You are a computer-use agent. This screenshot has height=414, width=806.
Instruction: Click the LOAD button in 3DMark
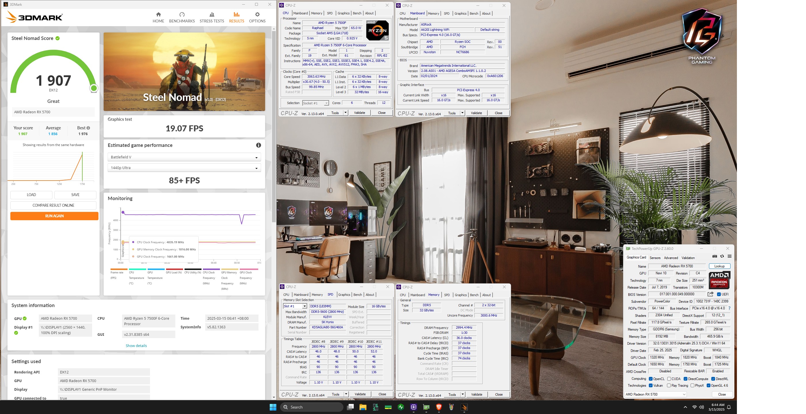click(31, 195)
